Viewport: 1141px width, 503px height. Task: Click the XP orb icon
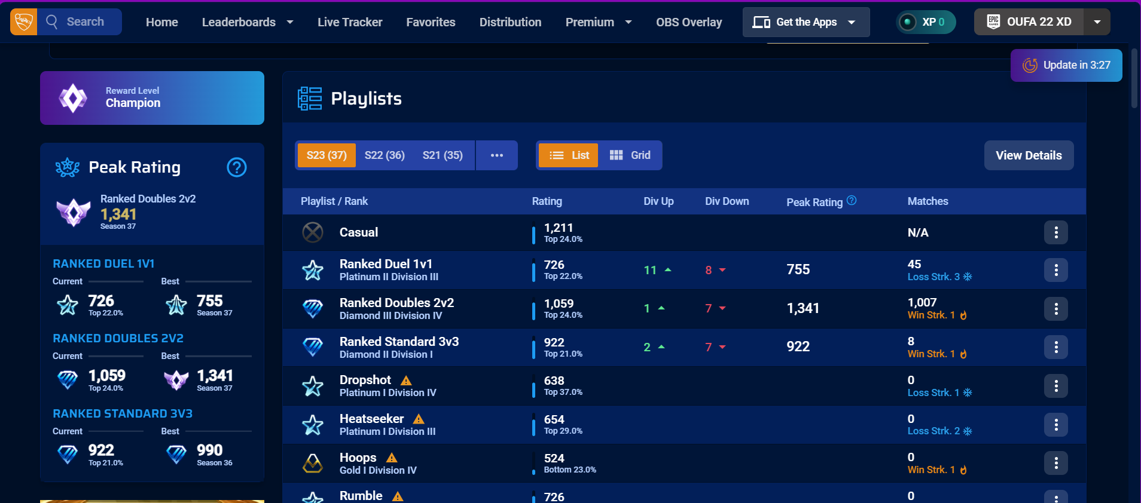pyautogui.click(x=907, y=22)
